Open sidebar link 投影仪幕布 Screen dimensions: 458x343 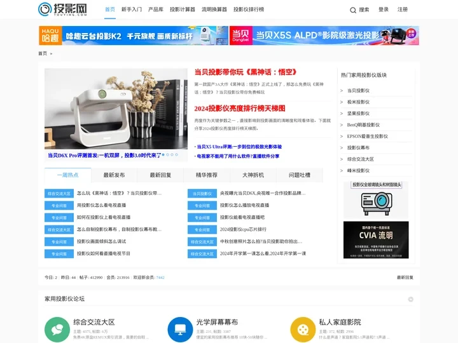pos(358,147)
